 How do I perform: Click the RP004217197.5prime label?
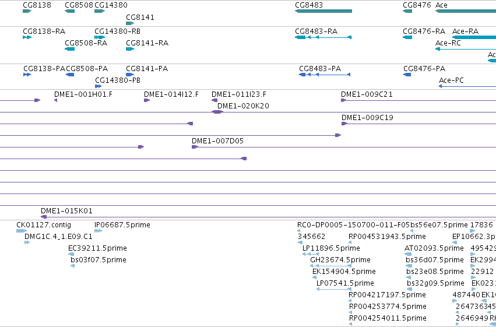coord(387,295)
